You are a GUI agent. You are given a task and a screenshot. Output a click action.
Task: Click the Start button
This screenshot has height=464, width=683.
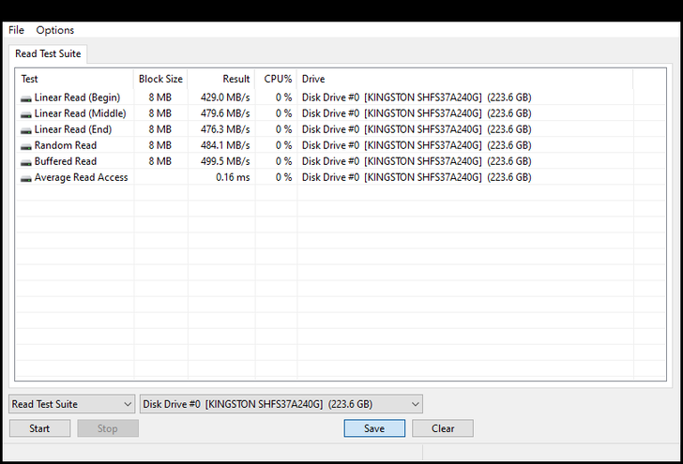coord(39,428)
